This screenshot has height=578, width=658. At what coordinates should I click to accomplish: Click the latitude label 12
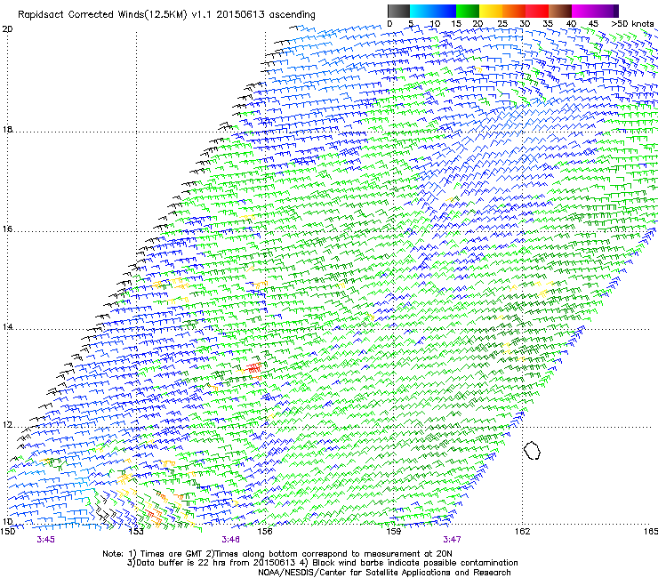pyautogui.click(x=7, y=424)
